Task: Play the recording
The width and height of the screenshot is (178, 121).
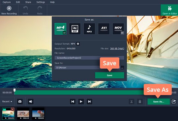Action: (x=81, y=101)
